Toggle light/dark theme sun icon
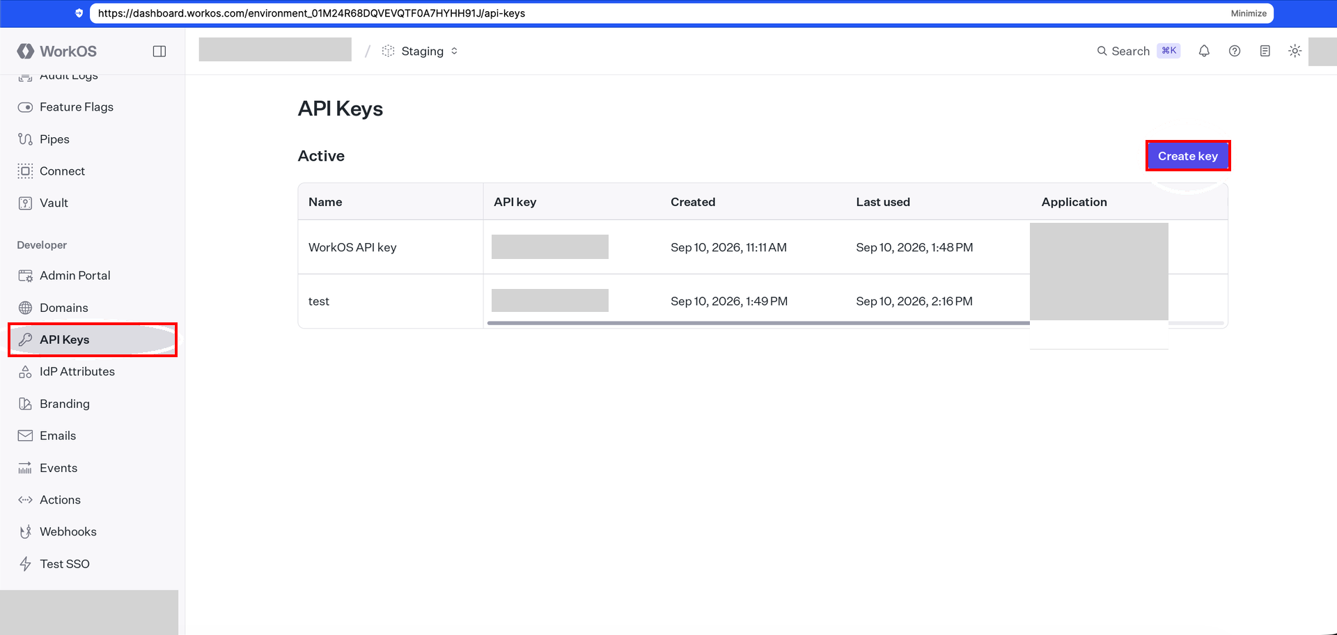 [x=1295, y=51]
